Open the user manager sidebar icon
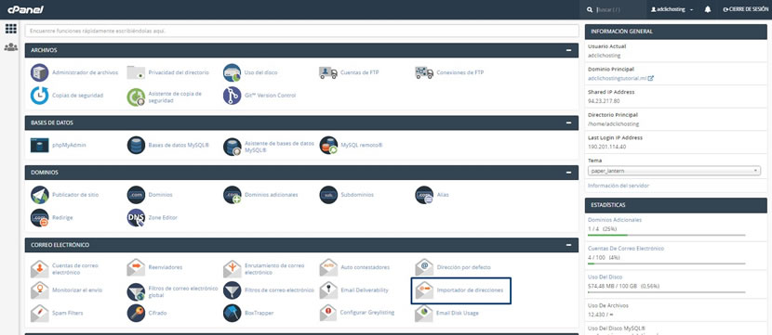This screenshot has width=772, height=335. tap(11, 47)
